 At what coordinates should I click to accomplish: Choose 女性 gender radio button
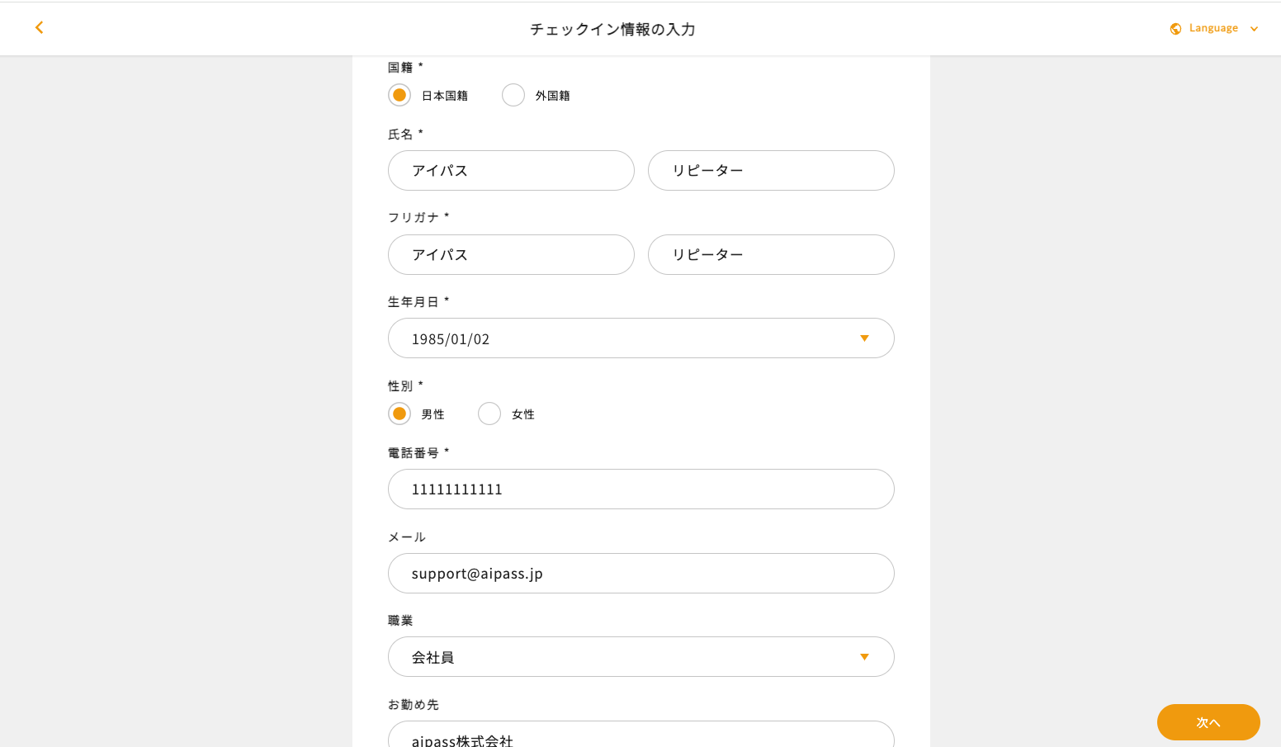(489, 414)
